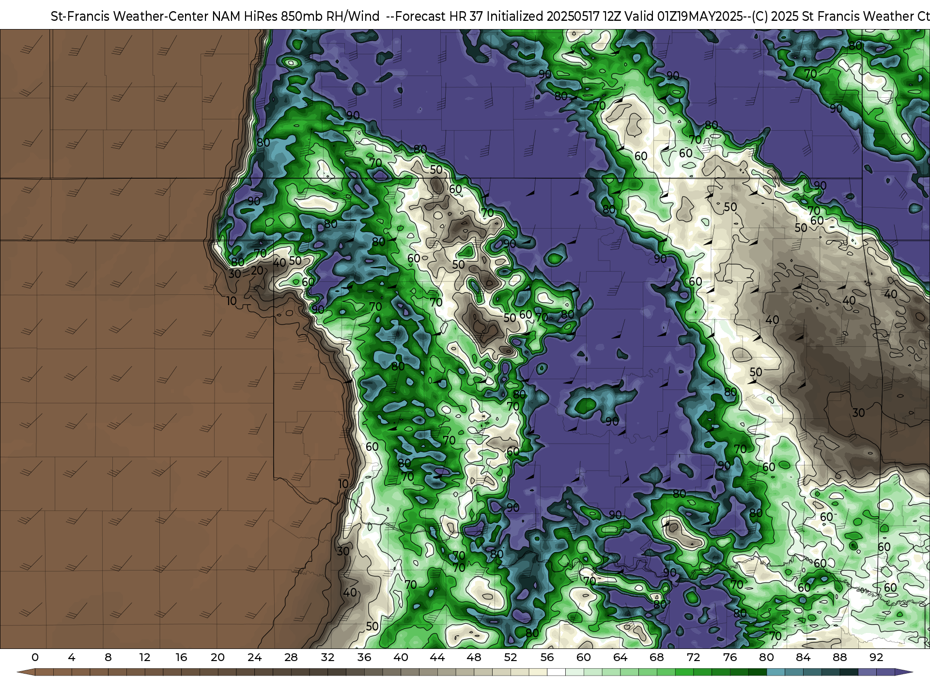Click the '36' tick label on the color scale

coord(364,657)
